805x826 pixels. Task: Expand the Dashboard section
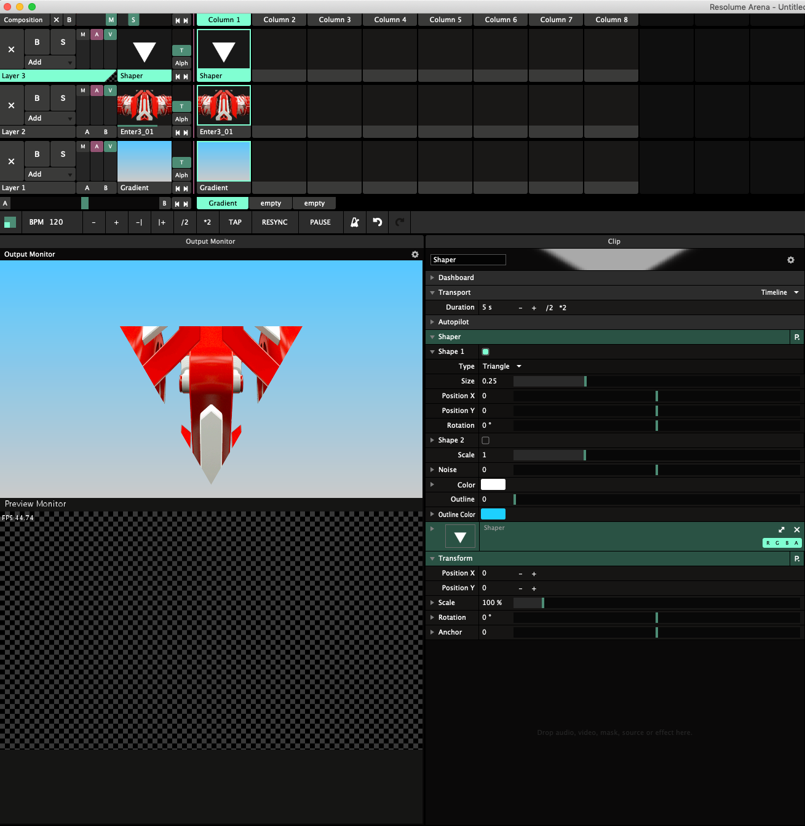(456, 278)
